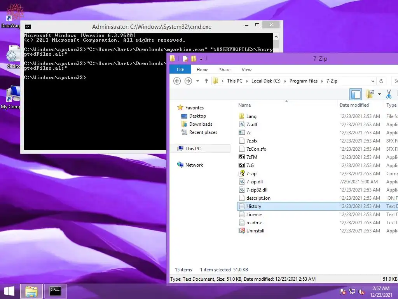Click the Cut scissors toolbar icon
Screen dimensions: 398x299
click(x=389, y=94)
